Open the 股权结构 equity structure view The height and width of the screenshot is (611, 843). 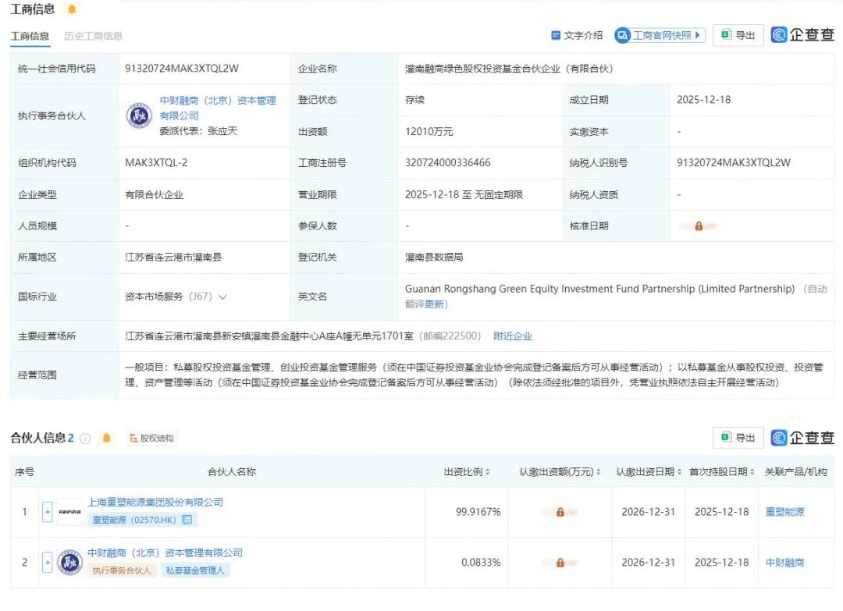(x=151, y=439)
